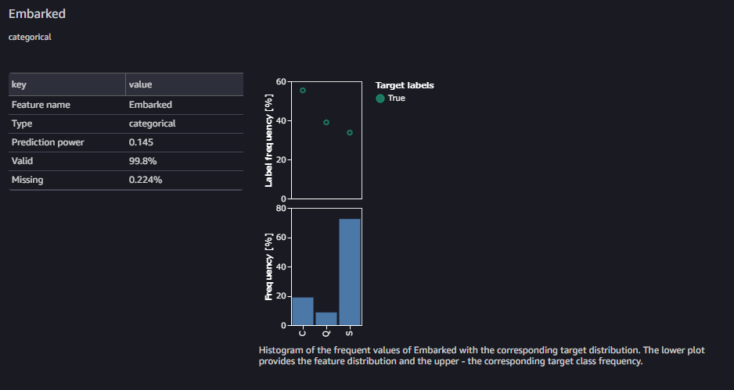Image resolution: width=734 pixels, height=390 pixels.
Task: Select the C bar in the histogram
Action: (x=303, y=311)
